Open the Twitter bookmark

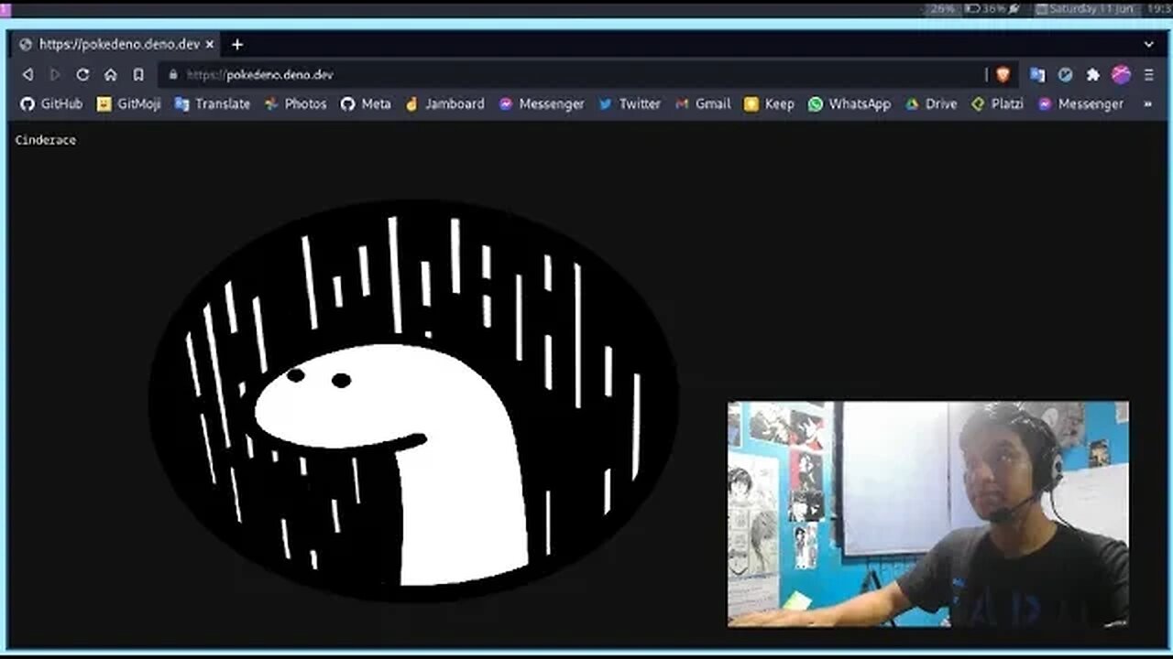tap(630, 104)
